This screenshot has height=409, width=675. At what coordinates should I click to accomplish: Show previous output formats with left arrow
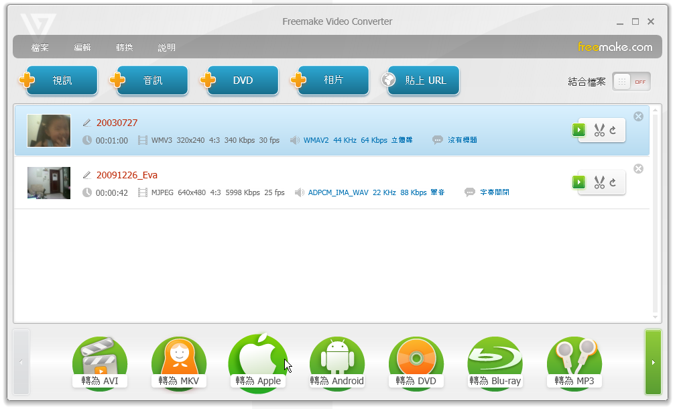21,362
